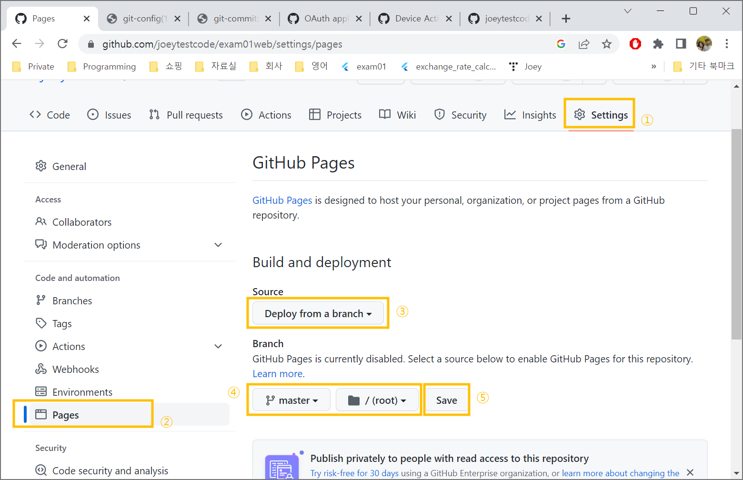Screen dimensions: 743x480
Task: Click the Save button
Action: (x=446, y=400)
